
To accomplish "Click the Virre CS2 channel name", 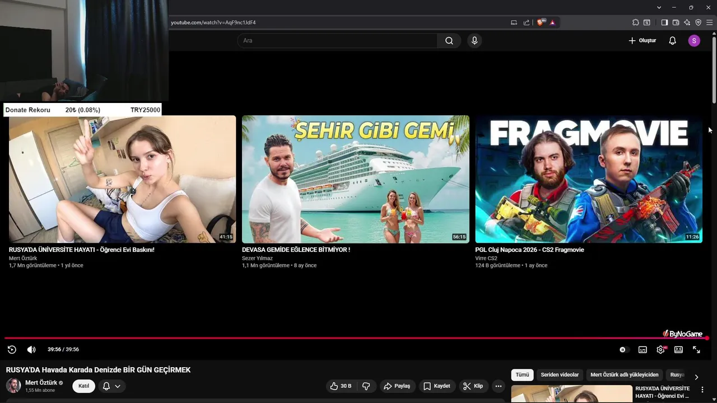I will pos(486,258).
